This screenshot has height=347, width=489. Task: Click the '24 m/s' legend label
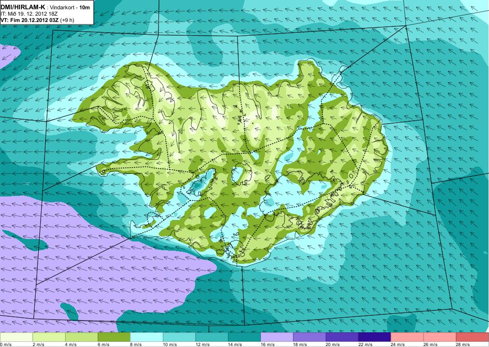398,345
